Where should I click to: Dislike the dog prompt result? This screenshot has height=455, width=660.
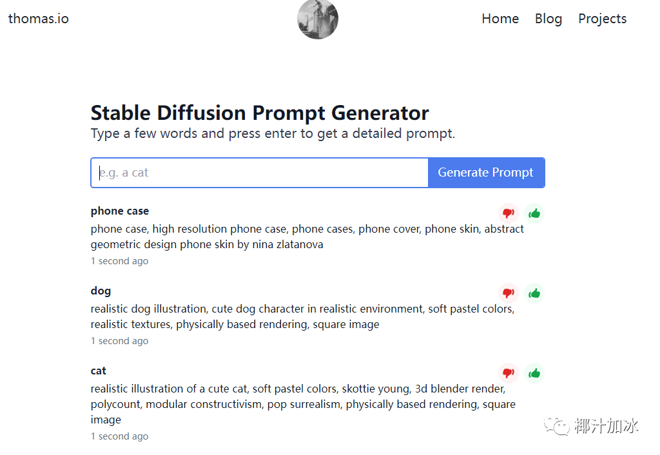click(x=509, y=293)
